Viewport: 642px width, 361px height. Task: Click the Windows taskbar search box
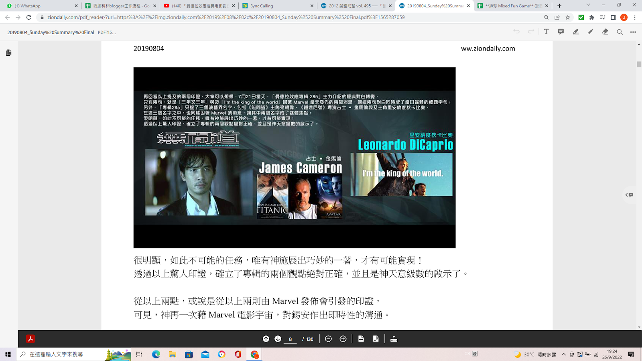click(73, 354)
